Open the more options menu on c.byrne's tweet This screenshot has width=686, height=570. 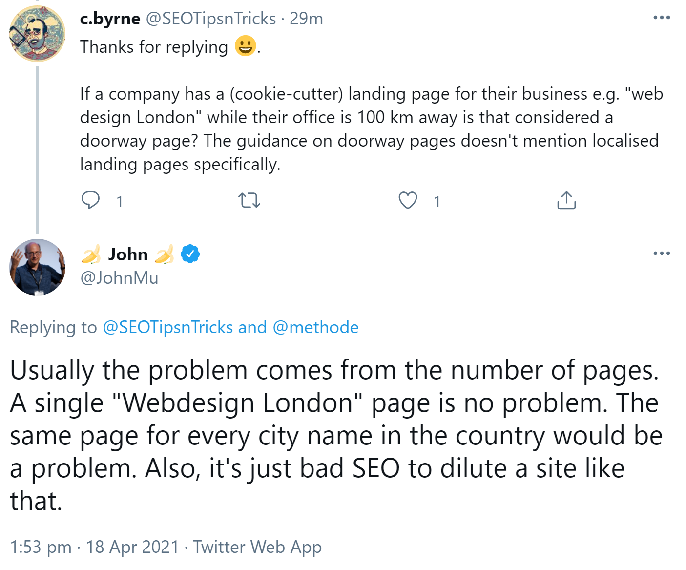click(x=662, y=18)
